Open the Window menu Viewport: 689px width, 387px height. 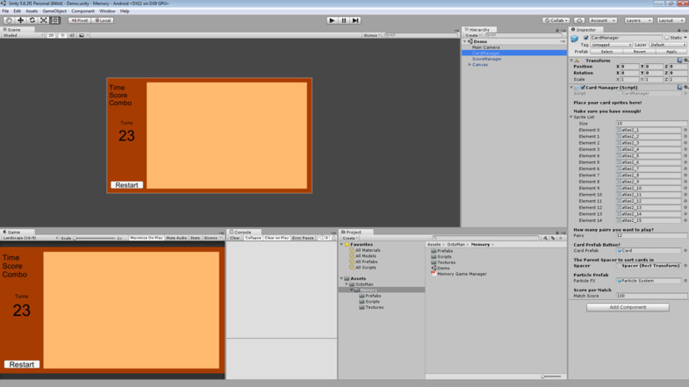(107, 11)
